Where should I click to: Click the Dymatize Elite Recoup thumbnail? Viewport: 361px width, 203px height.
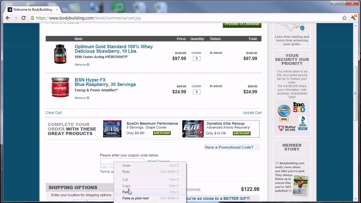point(193,129)
